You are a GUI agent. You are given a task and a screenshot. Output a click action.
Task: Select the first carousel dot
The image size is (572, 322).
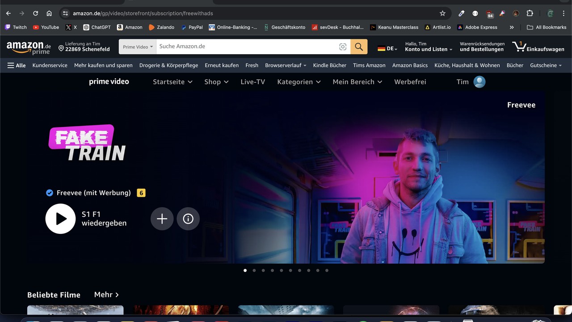click(245, 270)
